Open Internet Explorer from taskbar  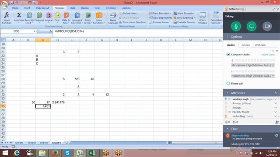pos(17,153)
